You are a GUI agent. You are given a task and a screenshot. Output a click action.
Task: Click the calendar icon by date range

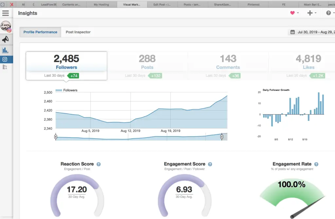click(292, 32)
